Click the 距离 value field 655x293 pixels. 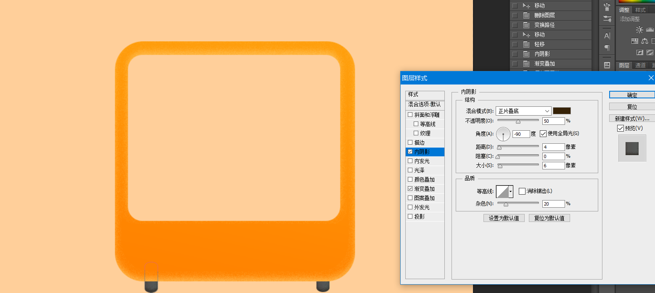[553, 147]
